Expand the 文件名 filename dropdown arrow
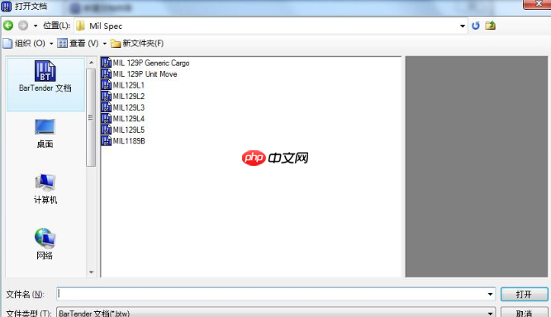 (490, 294)
